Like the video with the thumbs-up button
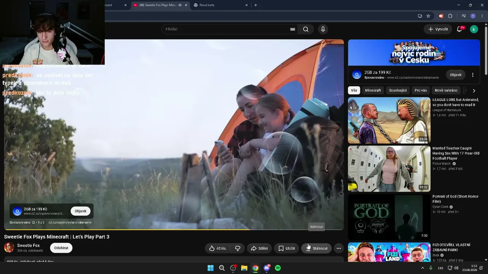 tap(218, 249)
